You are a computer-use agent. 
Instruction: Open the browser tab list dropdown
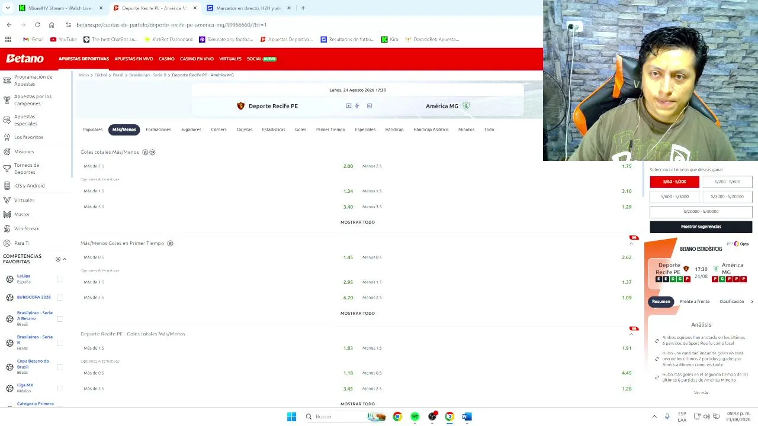[7, 8]
